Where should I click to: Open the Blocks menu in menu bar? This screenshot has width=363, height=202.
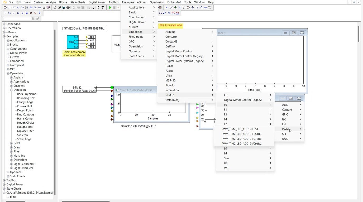63,2
